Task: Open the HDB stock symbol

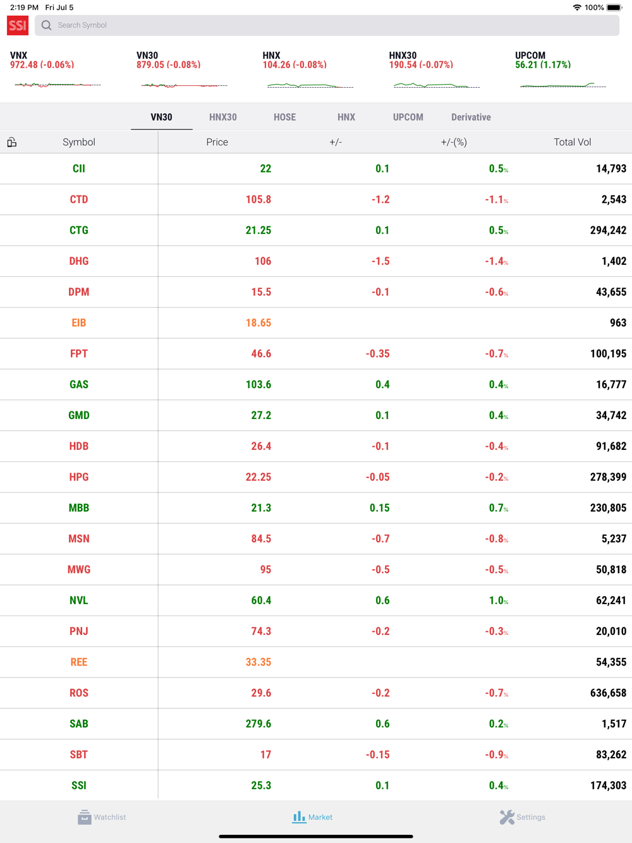Action: 79,446
